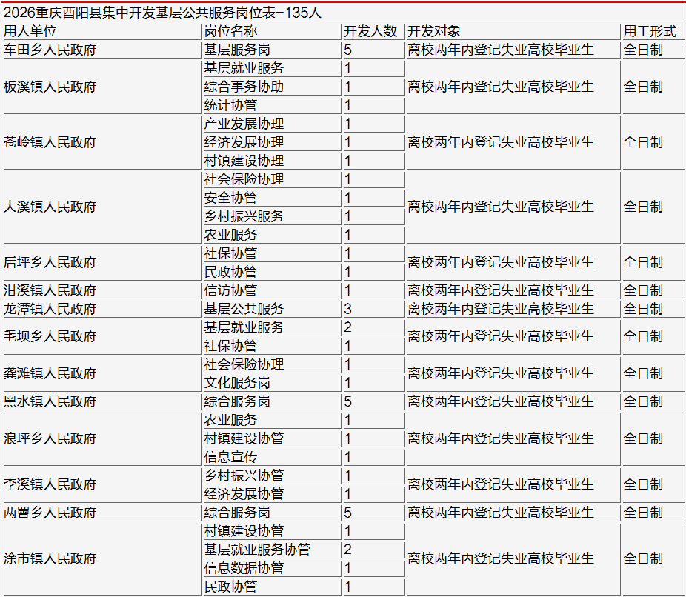Select the 文化服务岗 position cell

pyautogui.click(x=272, y=383)
